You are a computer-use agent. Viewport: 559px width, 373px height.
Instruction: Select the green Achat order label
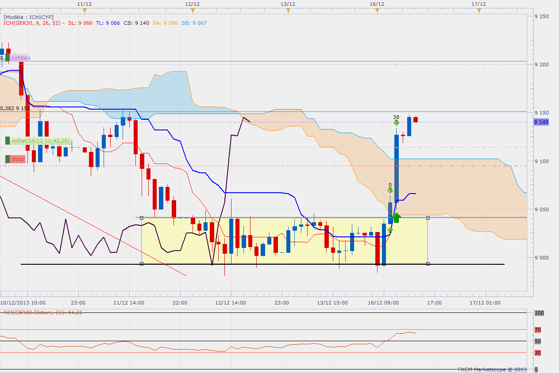click(40, 141)
